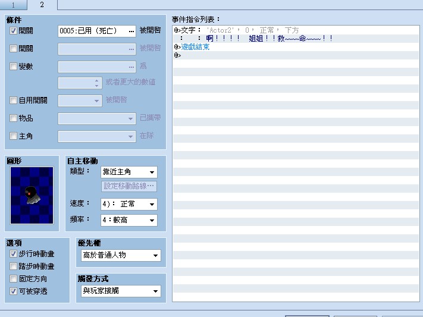The width and height of the screenshot is (423, 317).
Task: Select the 文字 'Actor2' command line
Action: [x=296, y=30]
